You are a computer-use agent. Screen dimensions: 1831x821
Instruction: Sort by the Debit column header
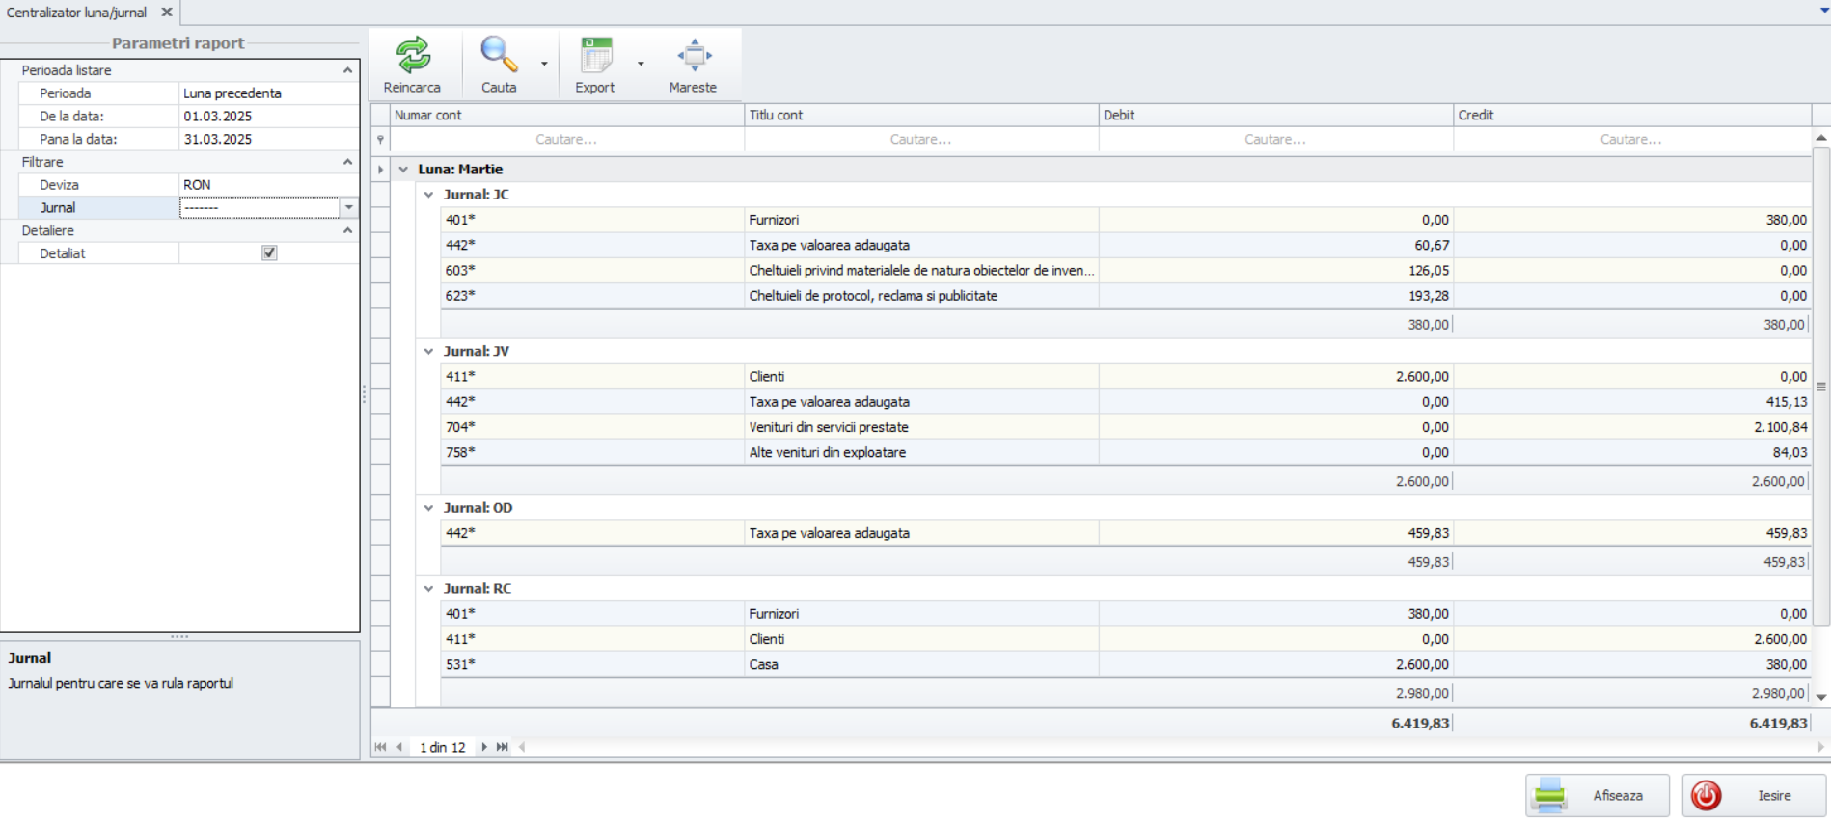[1274, 115]
